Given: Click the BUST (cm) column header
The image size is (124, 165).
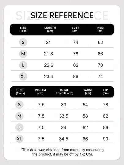Looking at the screenshot, I should [x=75, y=29].
